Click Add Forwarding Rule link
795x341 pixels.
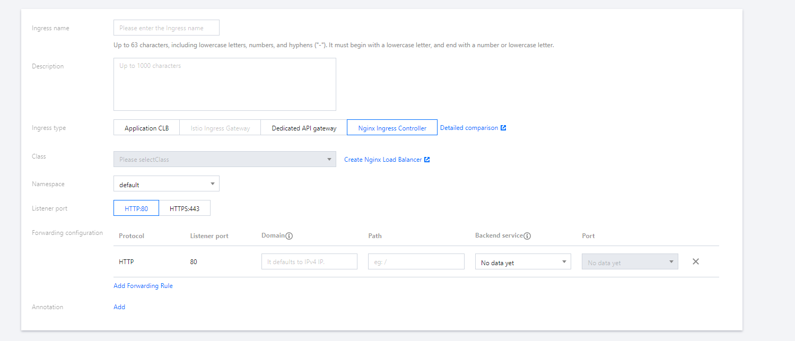pos(143,286)
